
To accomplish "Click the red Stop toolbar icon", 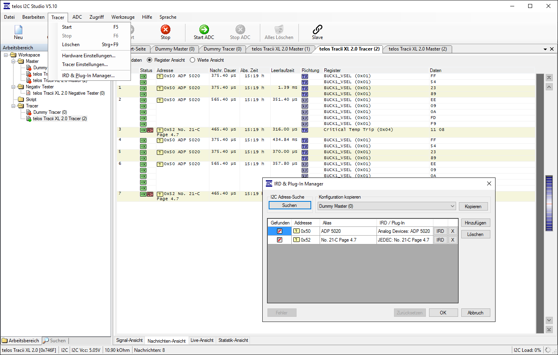I will pyautogui.click(x=165, y=29).
